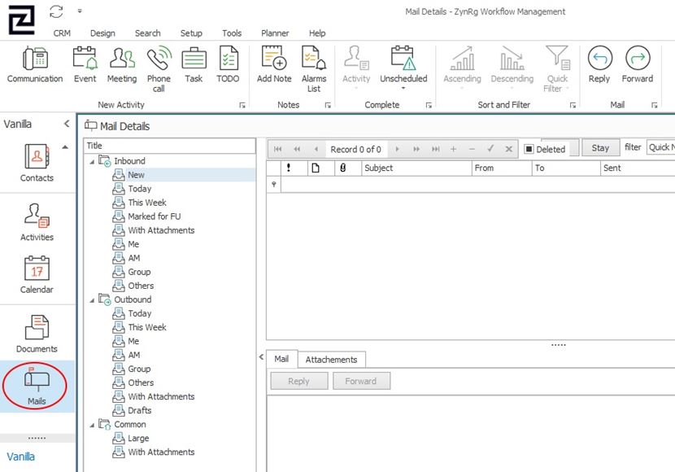Start a new Phone call activity

click(159, 69)
